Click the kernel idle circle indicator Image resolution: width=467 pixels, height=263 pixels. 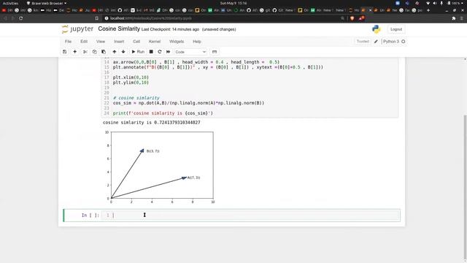pos(404,42)
